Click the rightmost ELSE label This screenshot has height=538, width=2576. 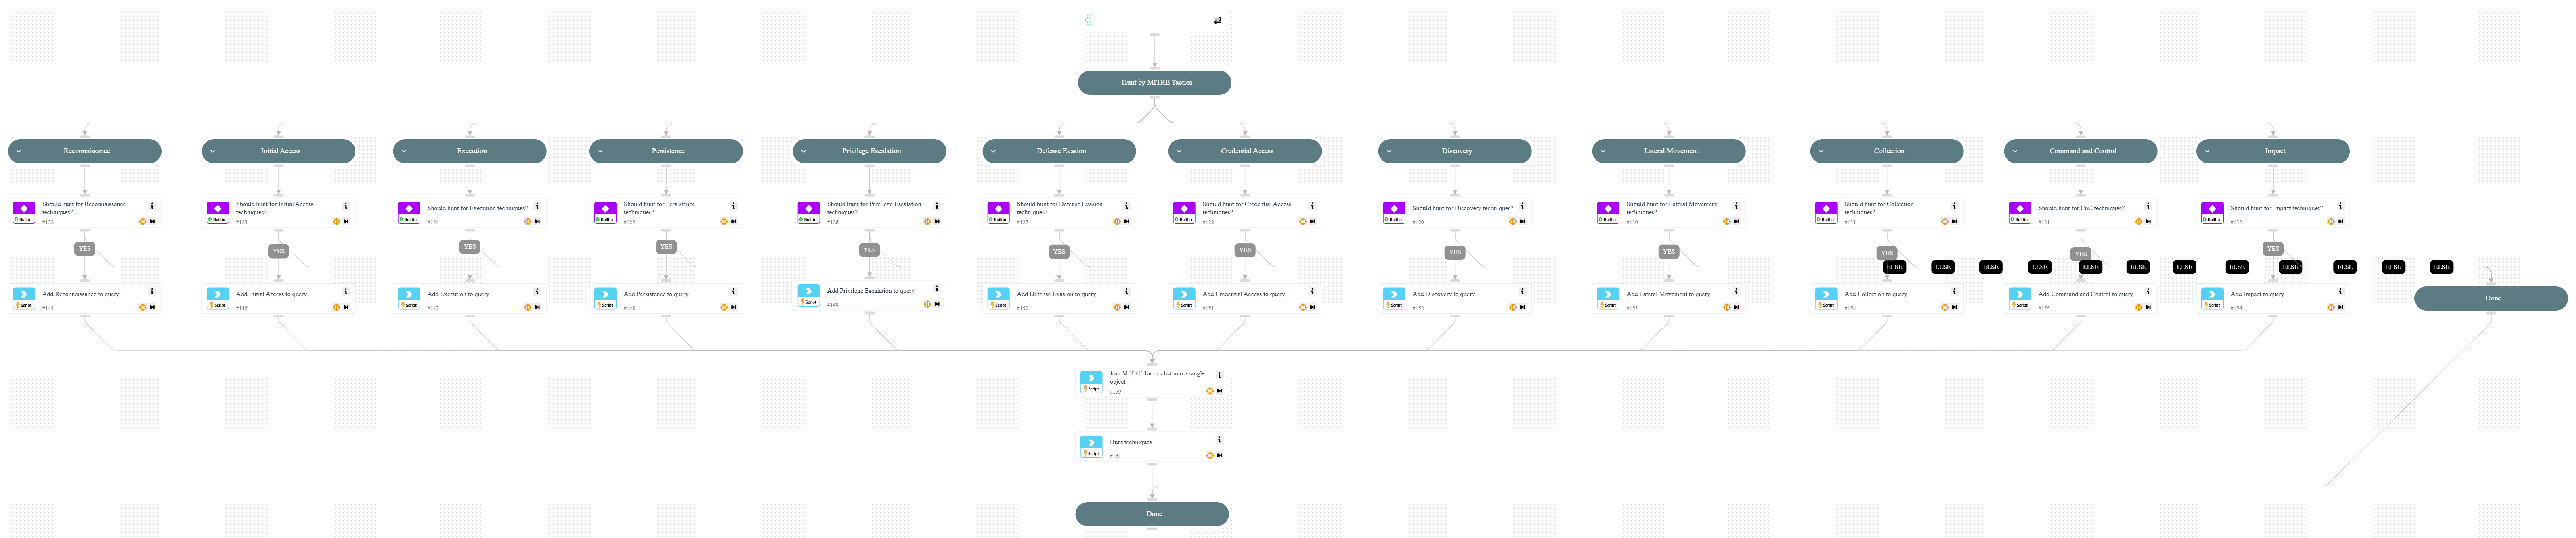(x=2441, y=267)
